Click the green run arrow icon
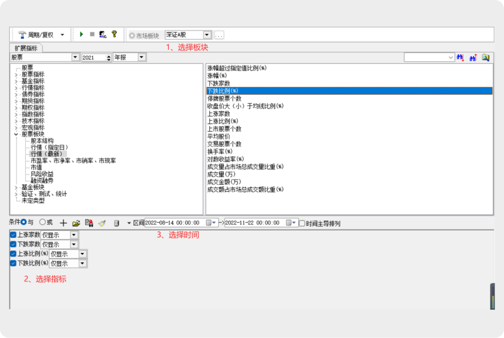The width and height of the screenshot is (504, 338). pyautogui.click(x=81, y=35)
